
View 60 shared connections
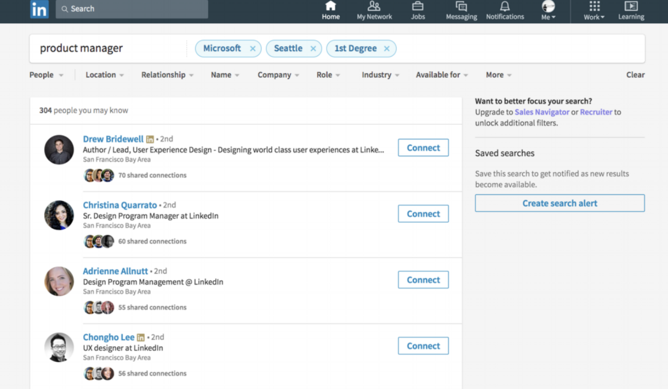click(x=153, y=242)
